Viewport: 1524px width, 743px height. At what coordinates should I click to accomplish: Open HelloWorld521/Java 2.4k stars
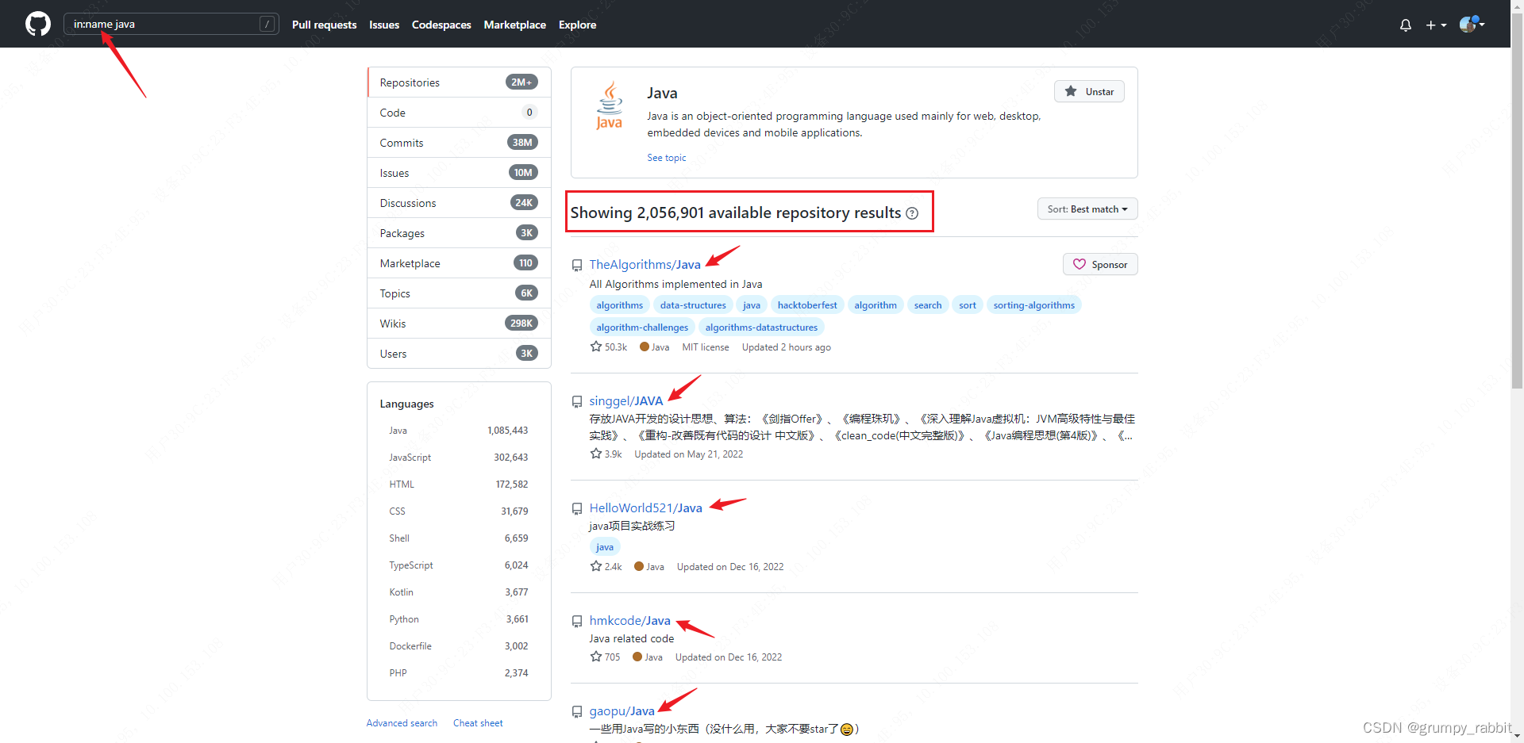[606, 567]
